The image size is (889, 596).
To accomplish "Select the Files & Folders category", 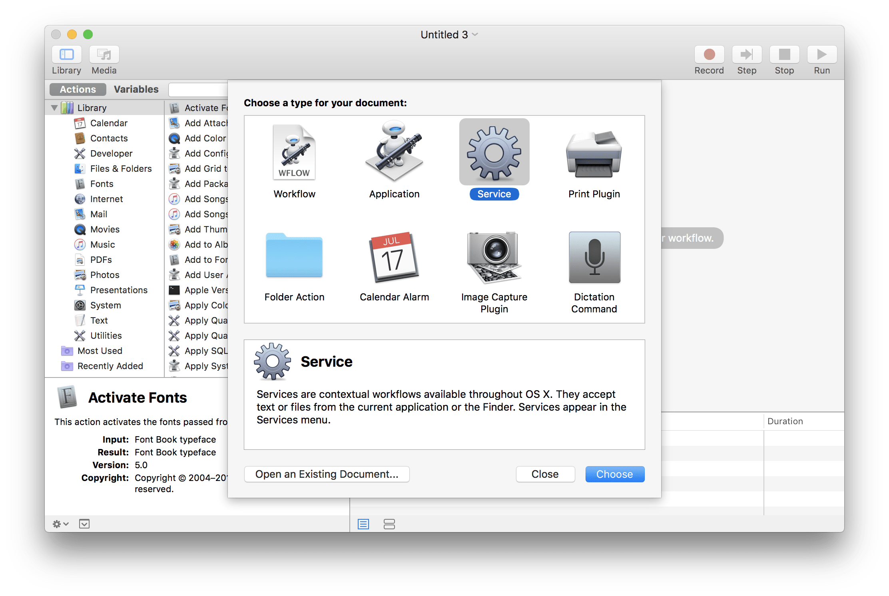I will 121,169.
